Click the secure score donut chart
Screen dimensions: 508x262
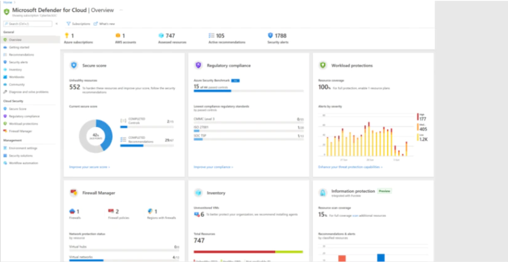[96, 136]
